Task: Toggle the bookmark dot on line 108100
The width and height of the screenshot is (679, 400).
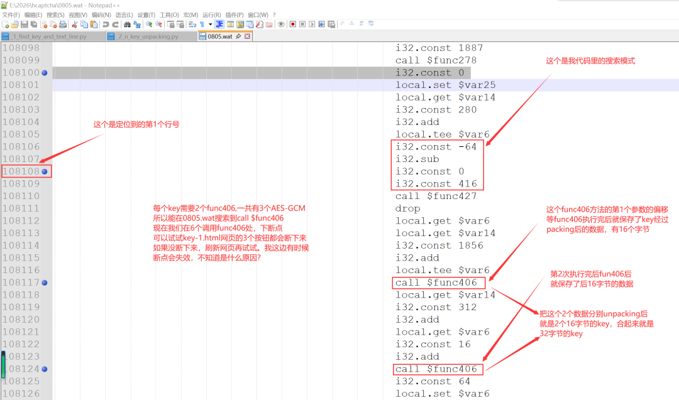Action: pyautogui.click(x=45, y=73)
